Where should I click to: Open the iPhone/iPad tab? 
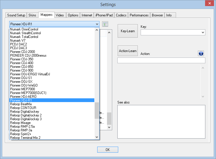pos(104,15)
